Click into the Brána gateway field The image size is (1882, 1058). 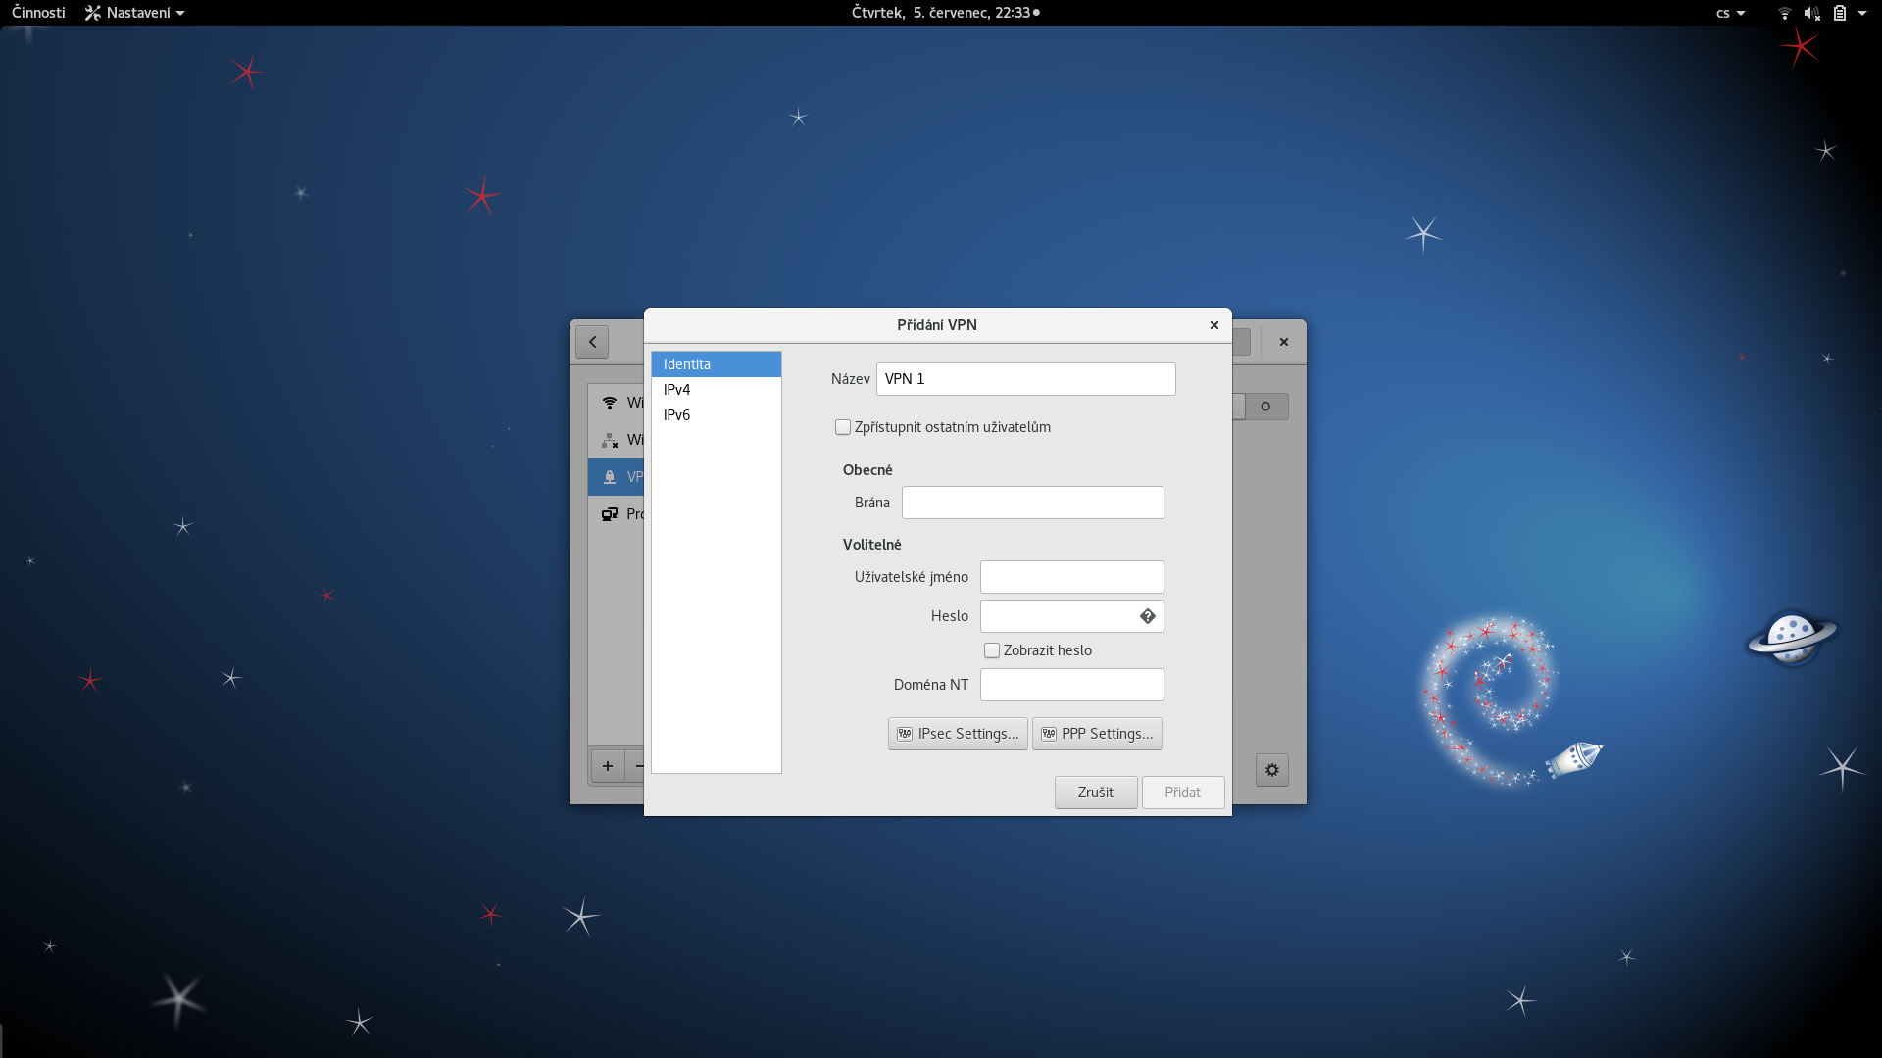pyautogui.click(x=1032, y=503)
